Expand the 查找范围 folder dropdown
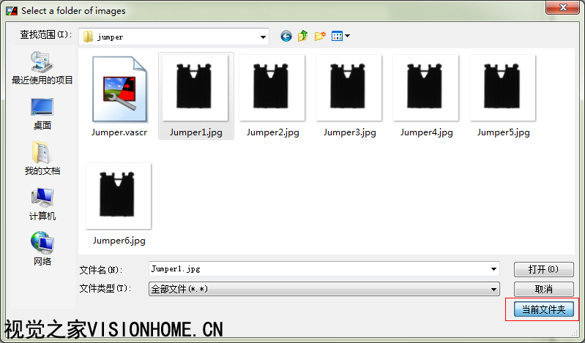Image resolution: width=585 pixels, height=343 pixels. pos(263,37)
